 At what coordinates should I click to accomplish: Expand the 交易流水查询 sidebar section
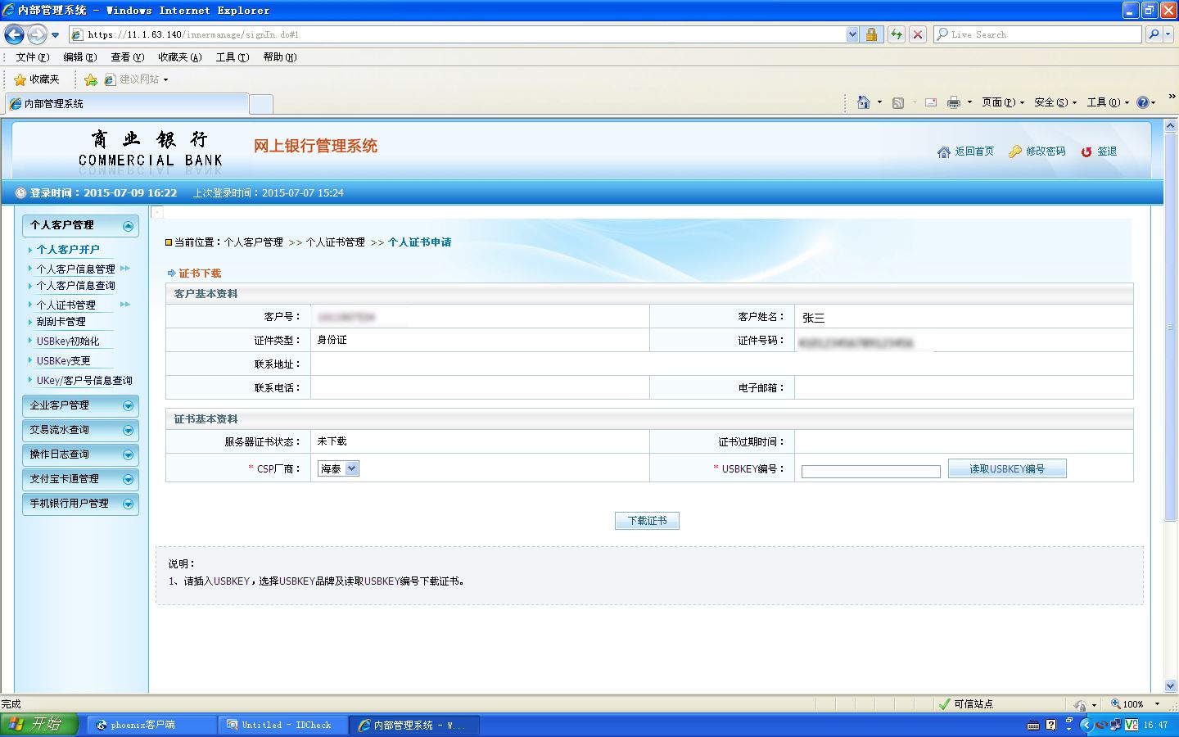click(80, 430)
